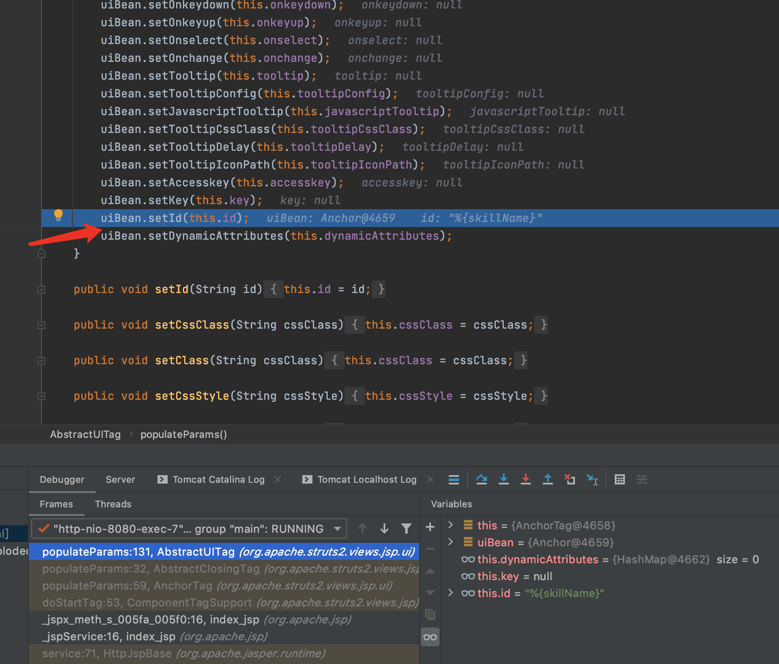The image size is (779, 664).
Task: Select Frames tab
Action: pyautogui.click(x=56, y=504)
